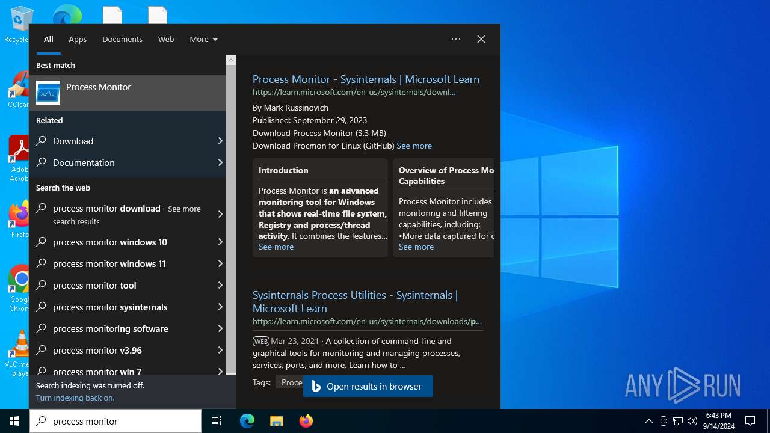Expand the Download related arrow
Screen dimensions: 770x433
(x=220, y=141)
